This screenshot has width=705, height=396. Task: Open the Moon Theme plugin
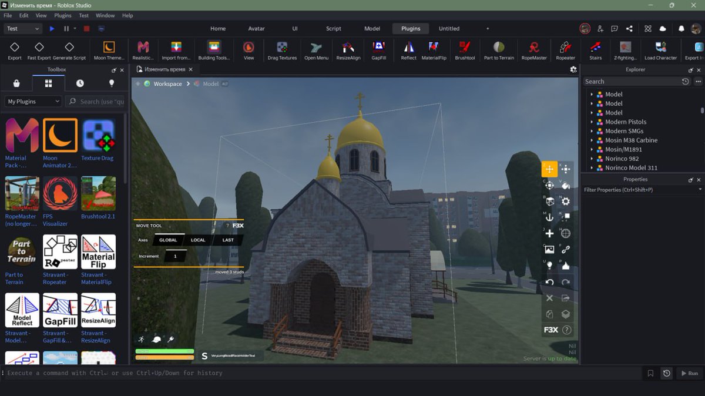[x=109, y=51]
